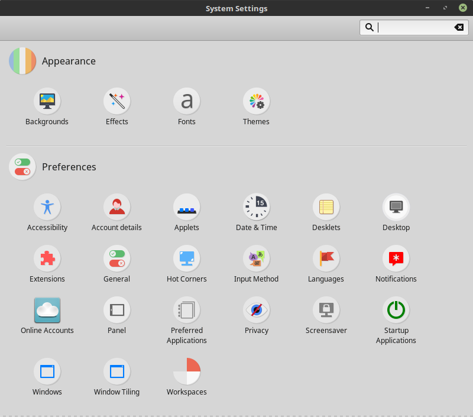Viewport: 473px width, 417px height.
Task: Open the Effects settings icon
Action: (117, 102)
